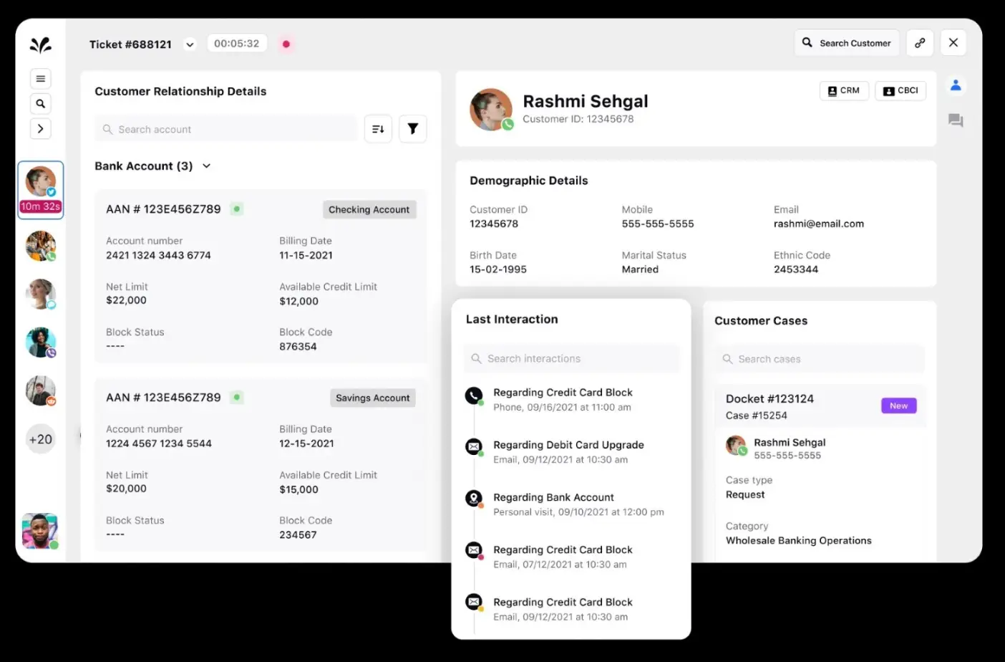
Task: Switch to the CBCI tab
Action: (900, 90)
